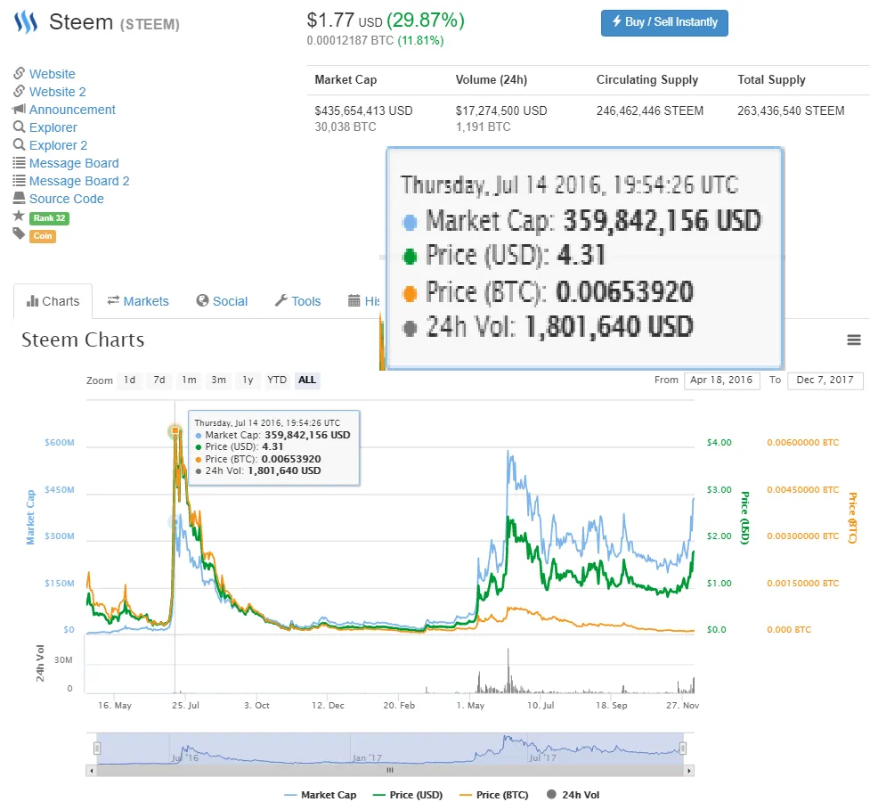This screenshot has width=870, height=810.
Task: Set chart zoom to 1y
Action: pos(248,380)
